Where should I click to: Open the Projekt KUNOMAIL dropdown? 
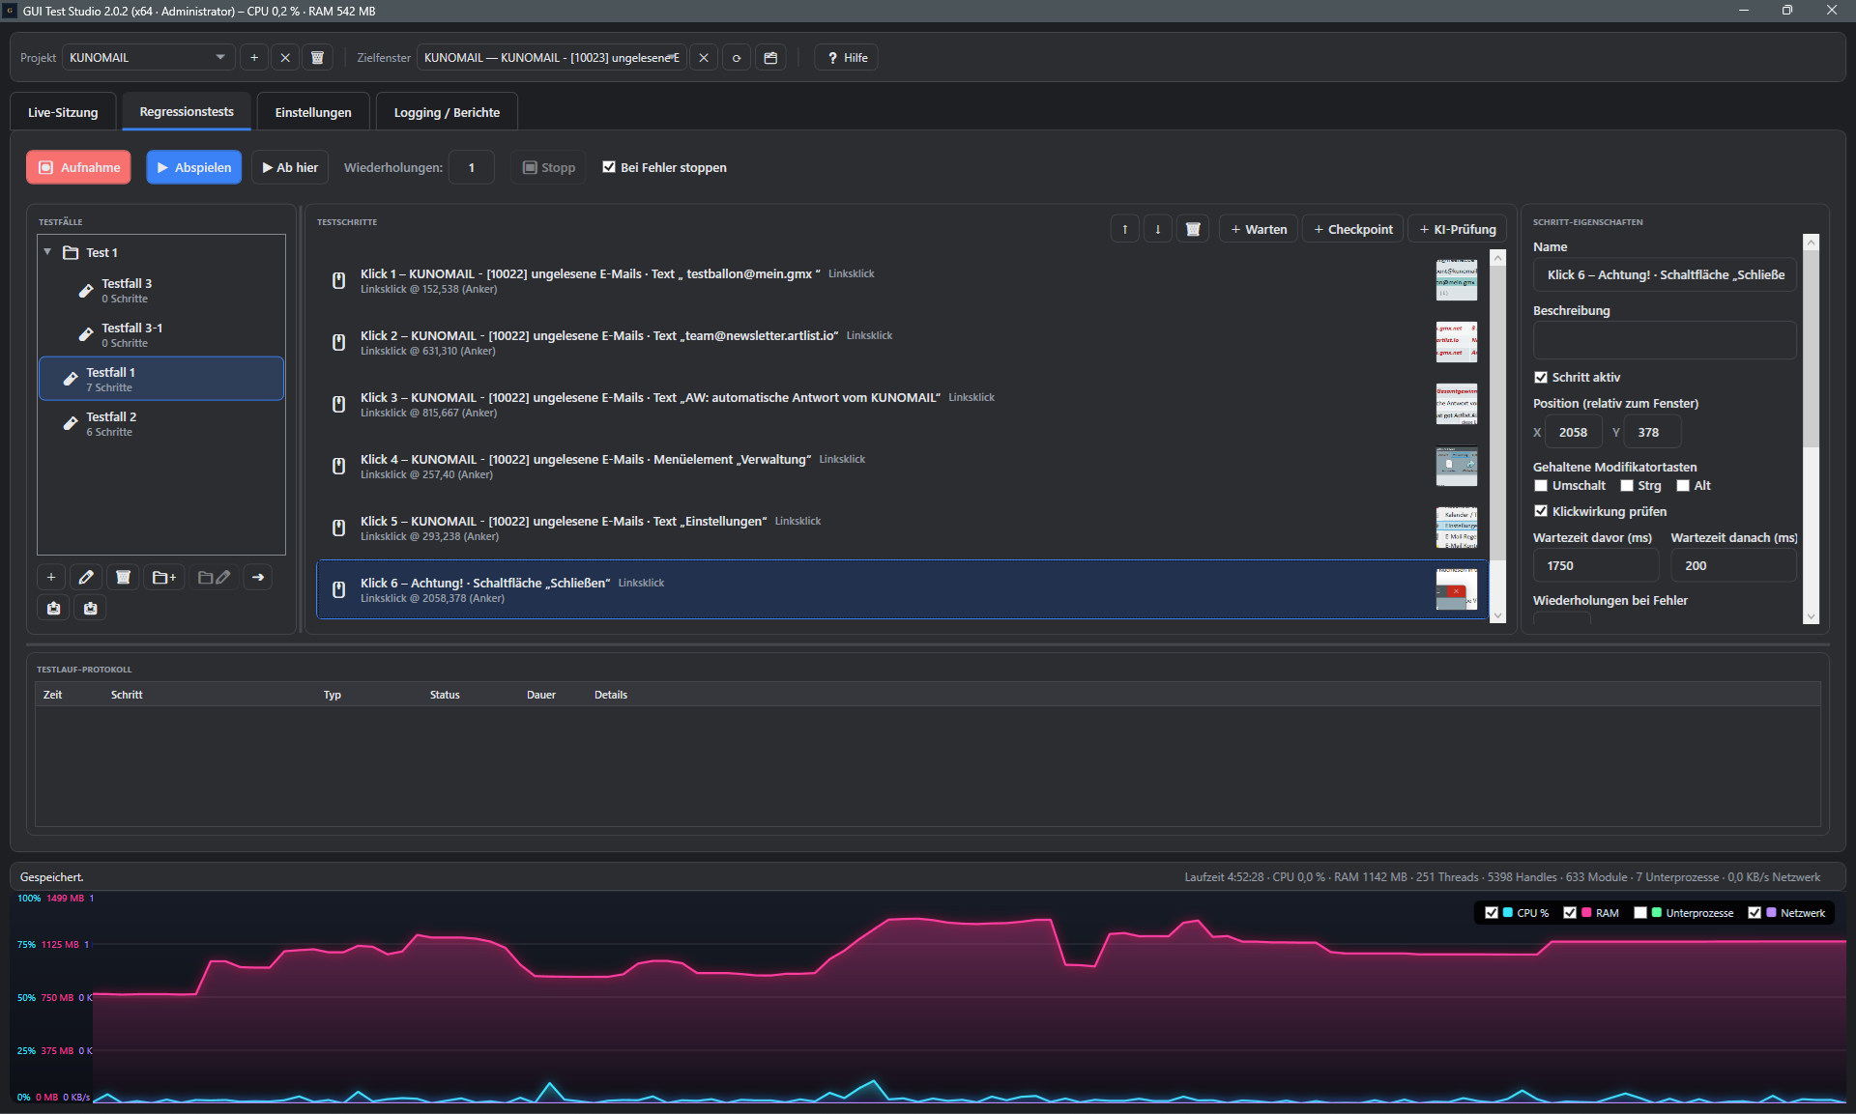pos(148,58)
